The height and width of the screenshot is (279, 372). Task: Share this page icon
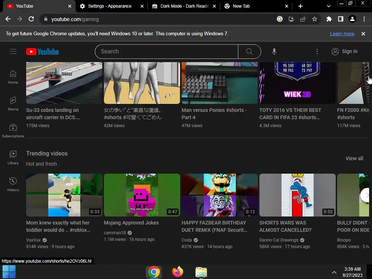pyautogui.click(x=303, y=19)
